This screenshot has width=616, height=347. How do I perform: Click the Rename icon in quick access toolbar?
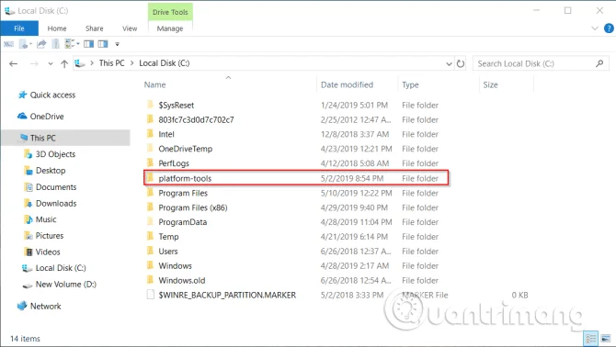pyautogui.click(x=8, y=44)
